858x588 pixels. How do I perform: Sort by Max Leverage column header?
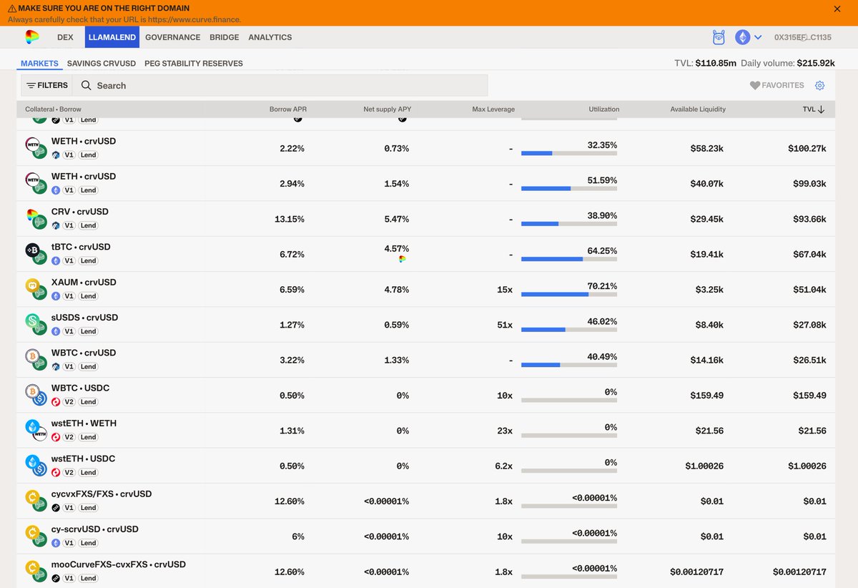click(x=493, y=109)
